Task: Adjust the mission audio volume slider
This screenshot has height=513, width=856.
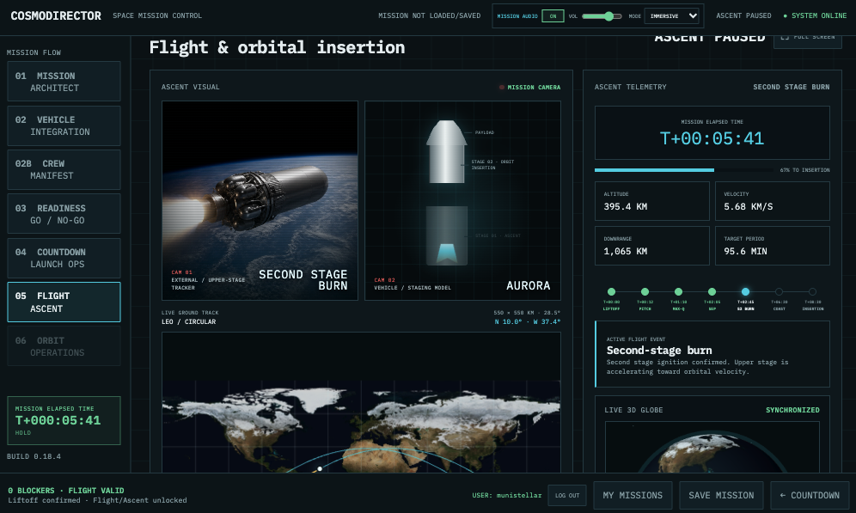Action: 602,16
